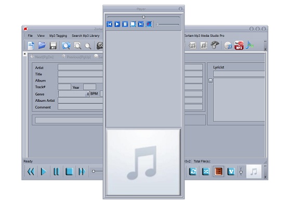Toggle shuffle mode in bottom toolbar

pyautogui.click(x=206, y=171)
